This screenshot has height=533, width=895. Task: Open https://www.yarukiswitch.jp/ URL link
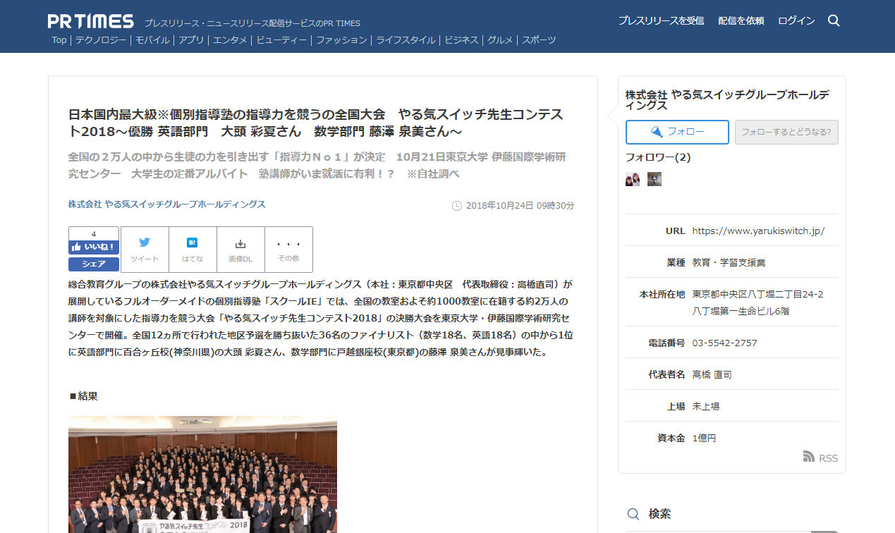click(x=758, y=231)
